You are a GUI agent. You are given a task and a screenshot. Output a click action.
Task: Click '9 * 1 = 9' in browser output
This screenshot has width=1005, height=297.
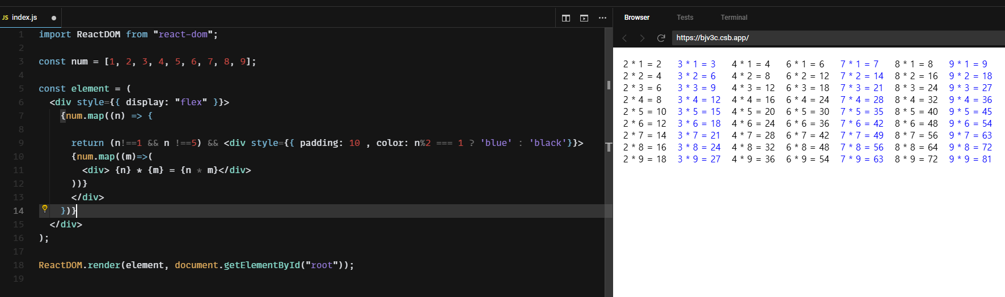point(968,64)
